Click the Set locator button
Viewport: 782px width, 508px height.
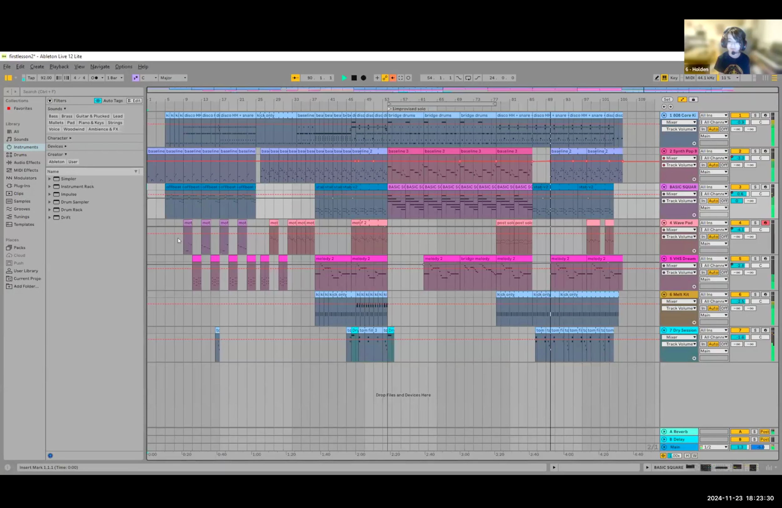667,99
